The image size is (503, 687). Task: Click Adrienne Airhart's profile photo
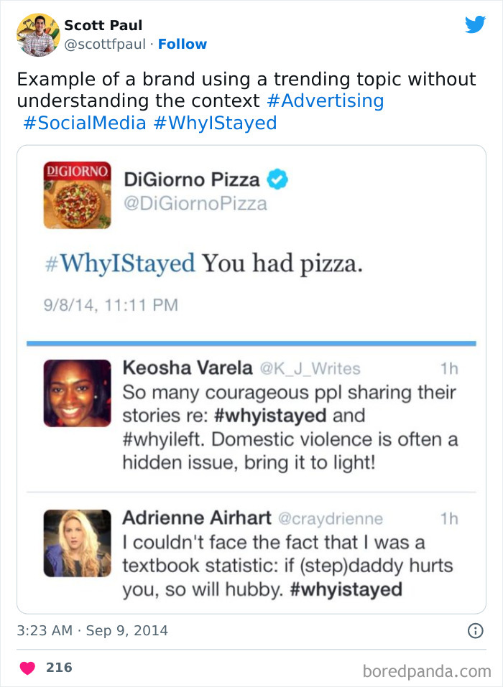77,543
